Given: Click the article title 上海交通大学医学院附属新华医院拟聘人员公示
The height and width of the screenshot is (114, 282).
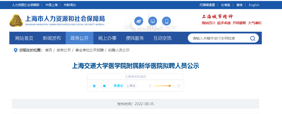Looking at the screenshot, I should (135, 66).
